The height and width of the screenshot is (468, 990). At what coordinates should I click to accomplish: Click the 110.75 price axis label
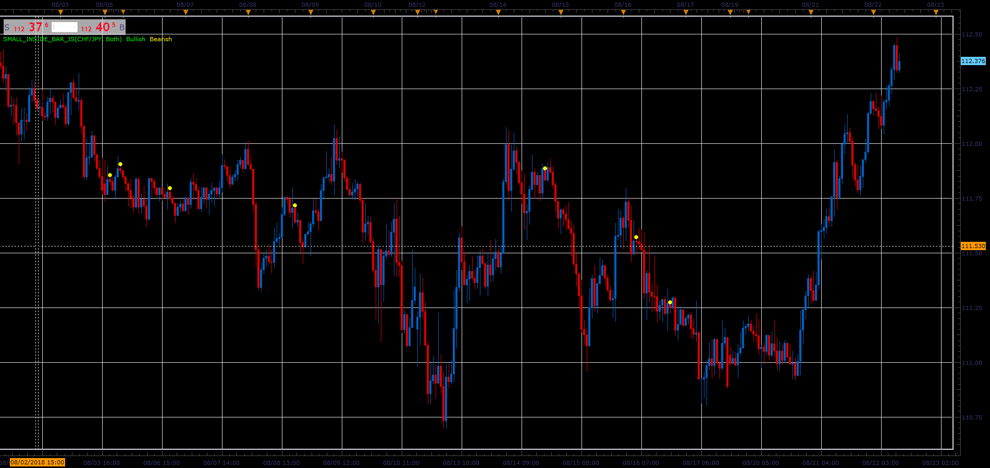(972, 417)
